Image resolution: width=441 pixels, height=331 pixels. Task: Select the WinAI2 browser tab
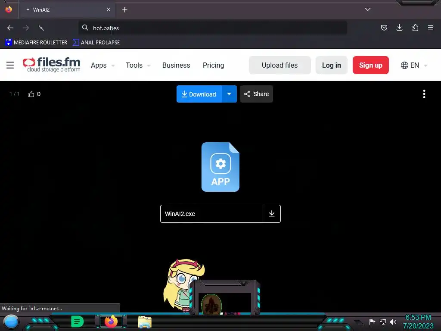point(68,9)
